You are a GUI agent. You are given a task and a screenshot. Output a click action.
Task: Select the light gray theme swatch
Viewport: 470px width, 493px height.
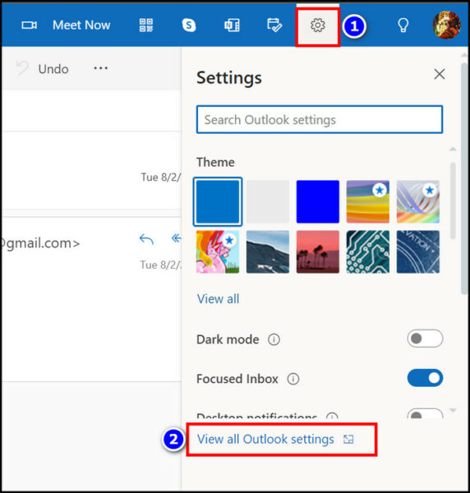pyautogui.click(x=268, y=201)
